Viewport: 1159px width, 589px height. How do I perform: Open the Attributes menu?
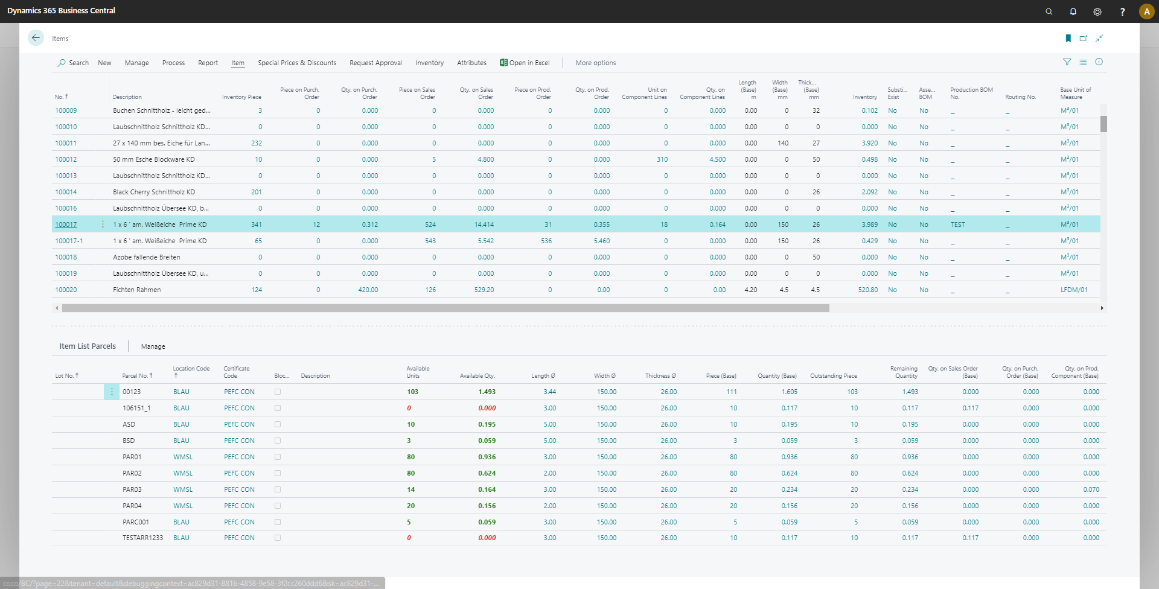point(471,63)
